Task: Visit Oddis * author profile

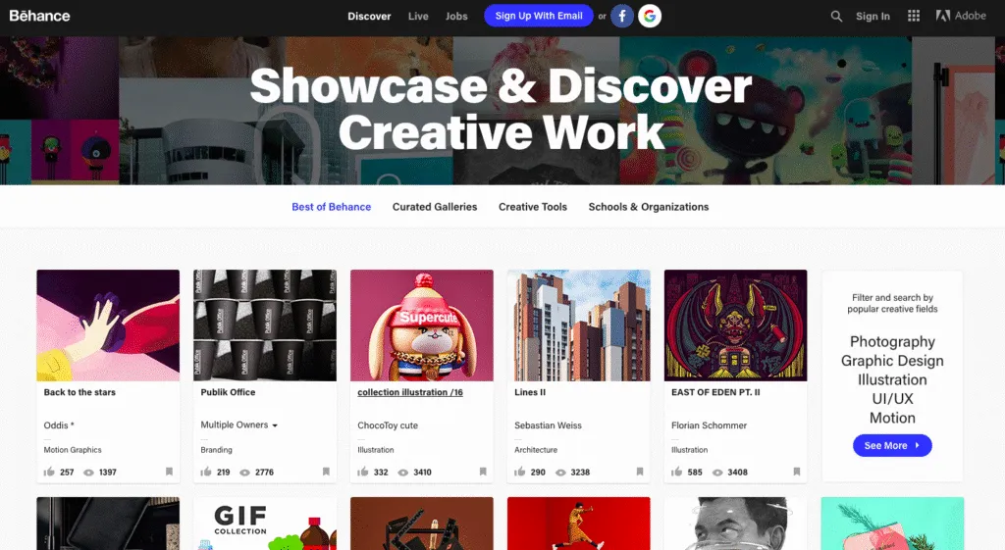Action: pyautogui.click(x=59, y=425)
